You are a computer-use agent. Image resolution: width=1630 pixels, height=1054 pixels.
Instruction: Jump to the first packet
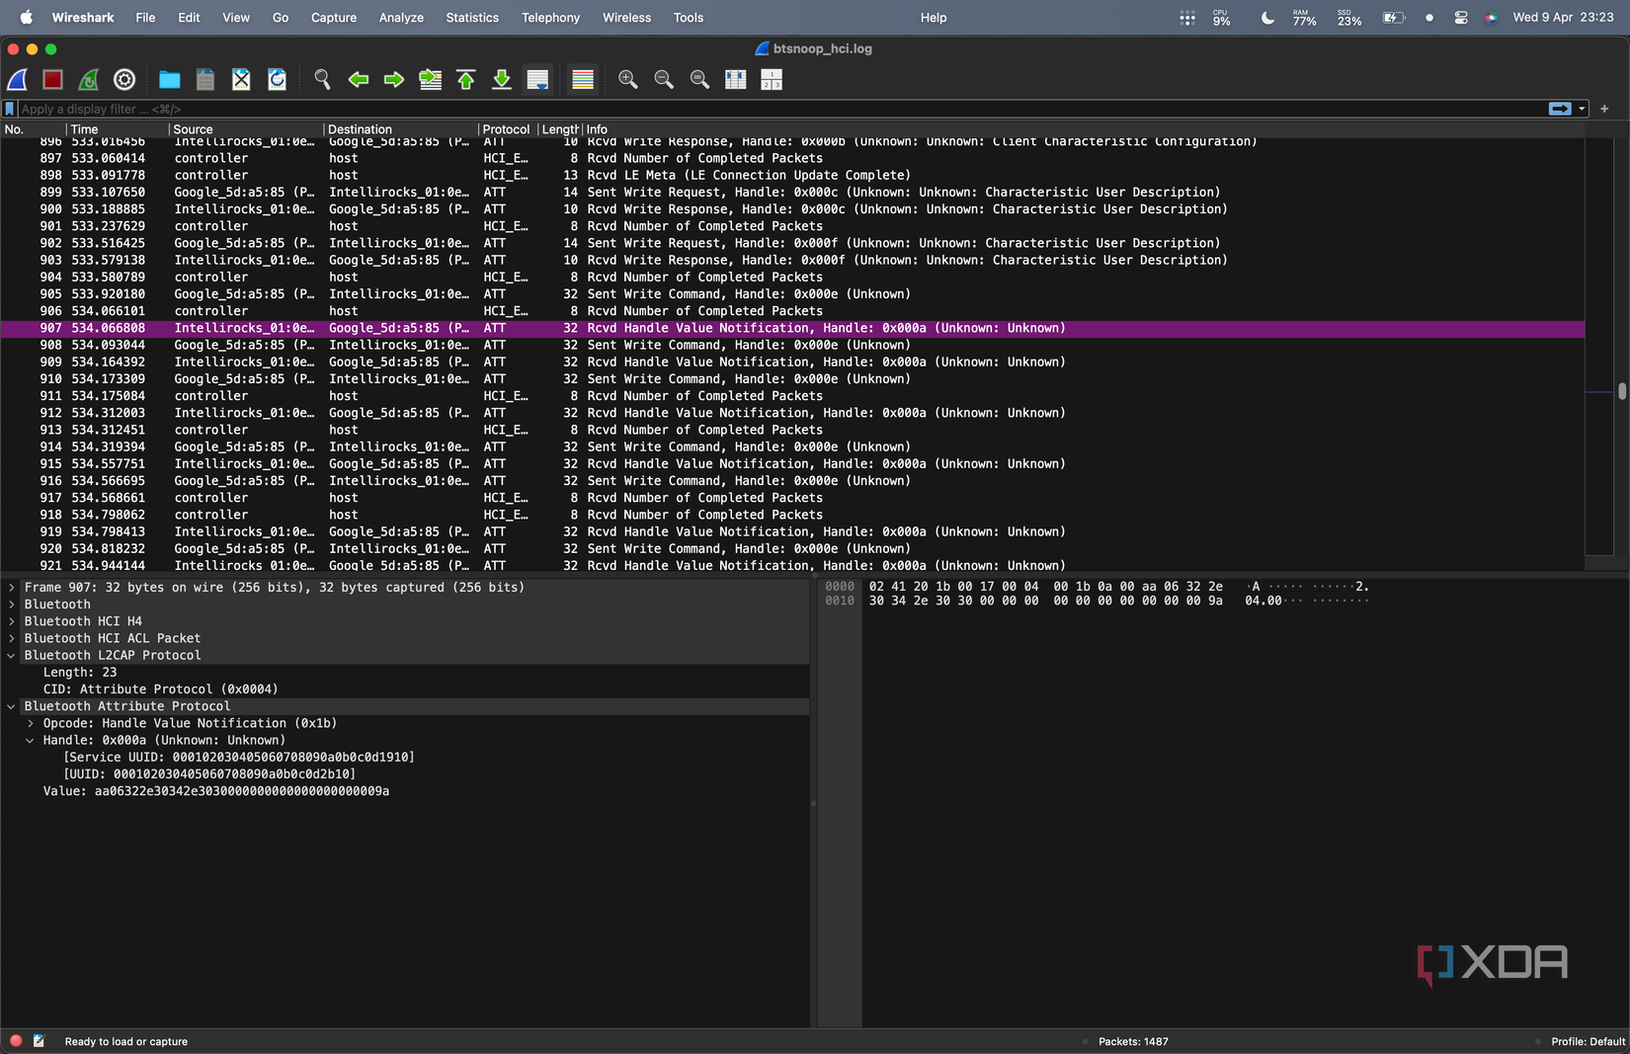click(466, 80)
